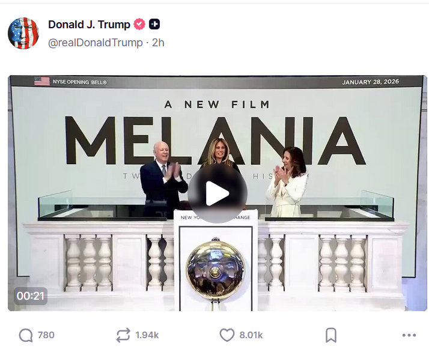The width and height of the screenshot is (429, 358).
Task: Bookmark this post
Action: click(331, 335)
